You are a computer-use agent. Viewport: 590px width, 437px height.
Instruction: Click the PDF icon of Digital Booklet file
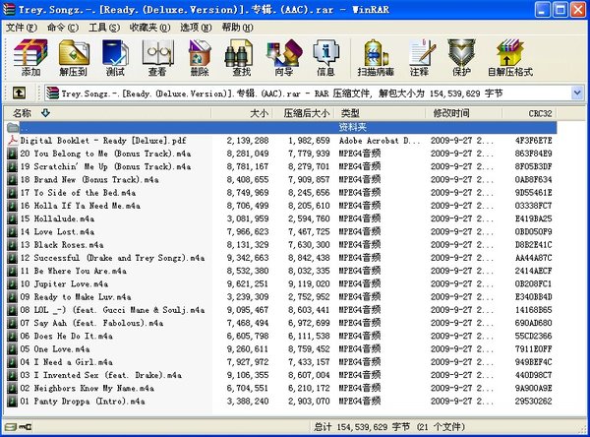click(x=13, y=141)
